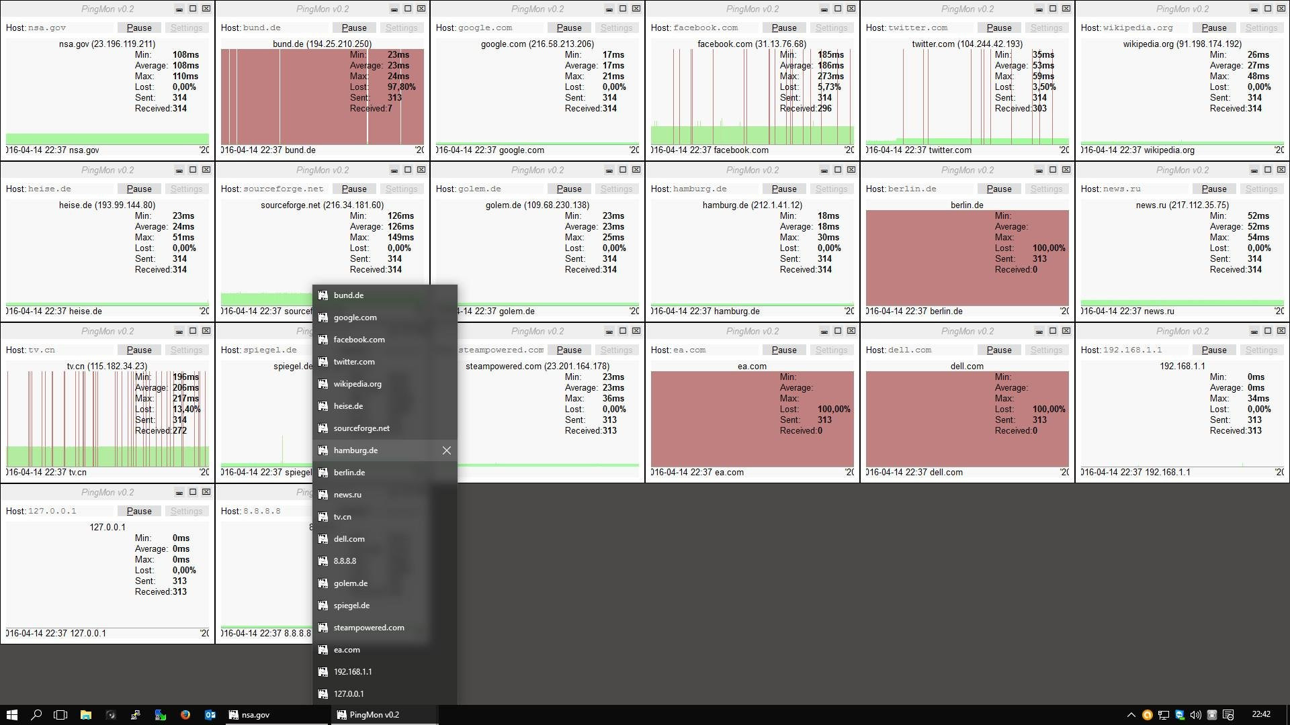1290x725 pixels.
Task: Open the clock showing 22:42
Action: tap(1261, 714)
